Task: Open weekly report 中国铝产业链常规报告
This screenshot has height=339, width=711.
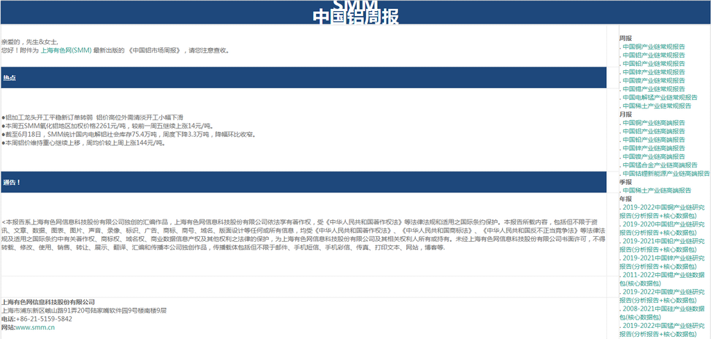Action: [653, 55]
